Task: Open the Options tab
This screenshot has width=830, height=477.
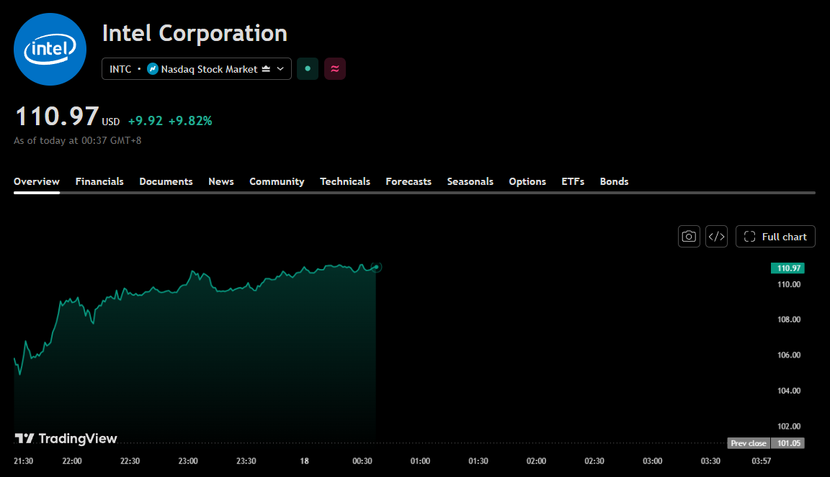Action: pos(527,181)
